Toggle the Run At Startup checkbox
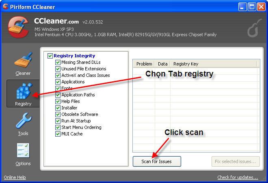Viewport: 268px width, 183px height. (x=58, y=121)
